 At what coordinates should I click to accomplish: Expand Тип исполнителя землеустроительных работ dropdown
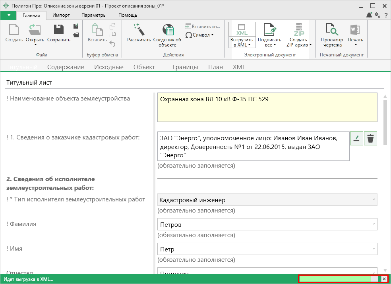[x=374, y=200]
